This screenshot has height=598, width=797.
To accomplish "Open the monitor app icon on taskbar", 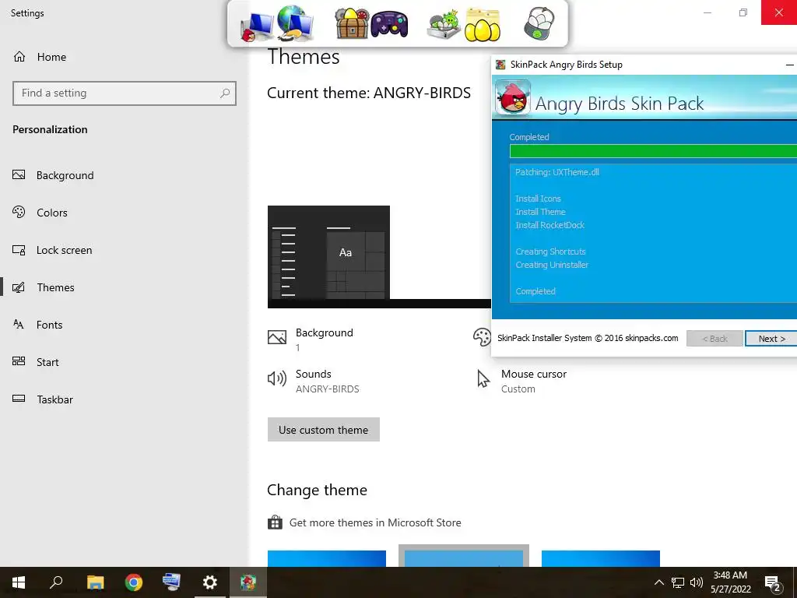I will tap(171, 582).
